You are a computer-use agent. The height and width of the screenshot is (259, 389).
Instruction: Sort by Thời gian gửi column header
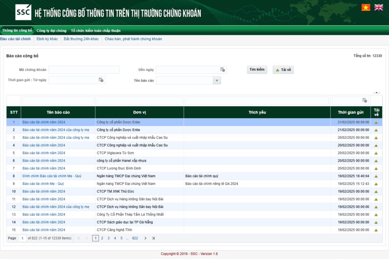351,112
